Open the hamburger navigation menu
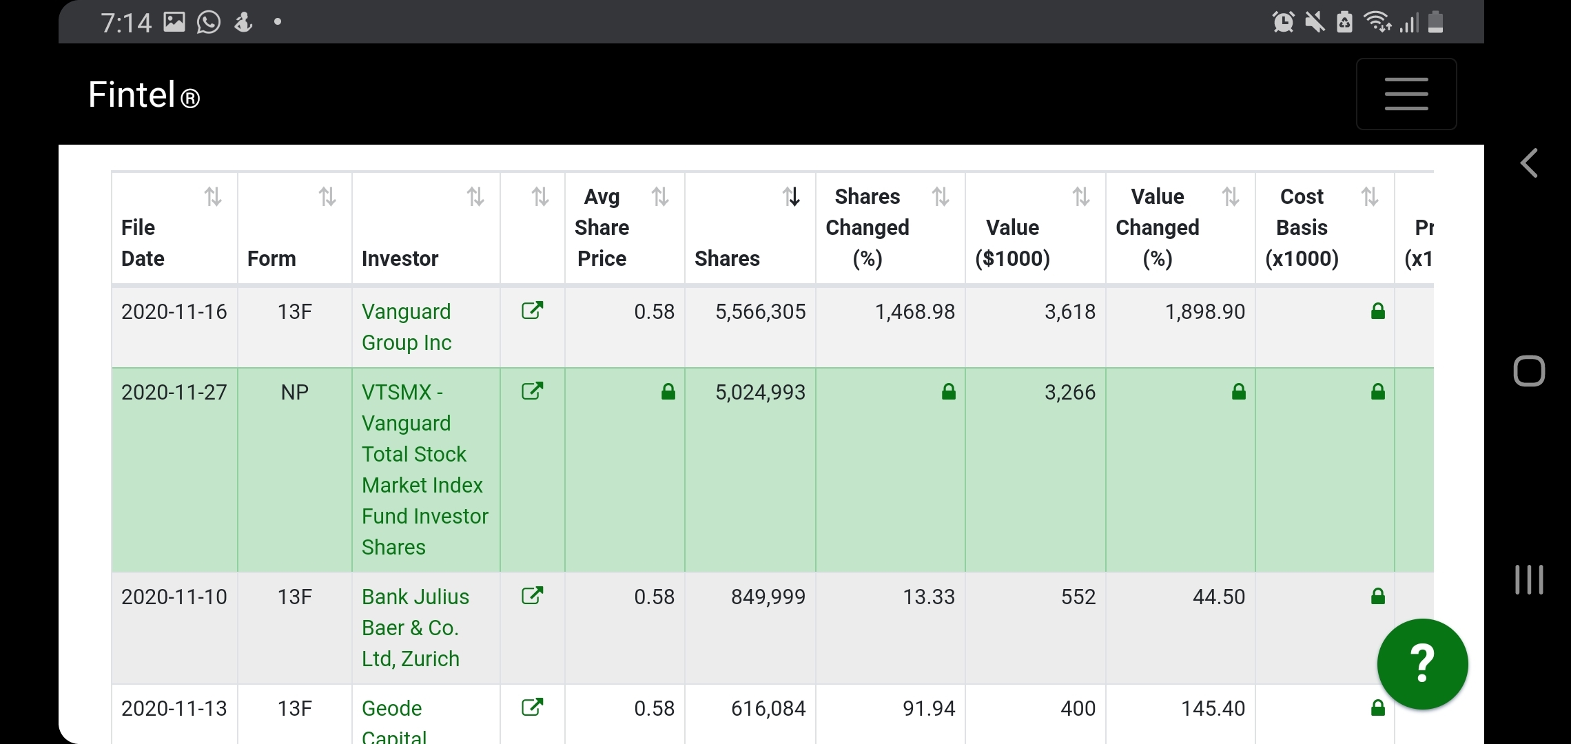 (1406, 94)
